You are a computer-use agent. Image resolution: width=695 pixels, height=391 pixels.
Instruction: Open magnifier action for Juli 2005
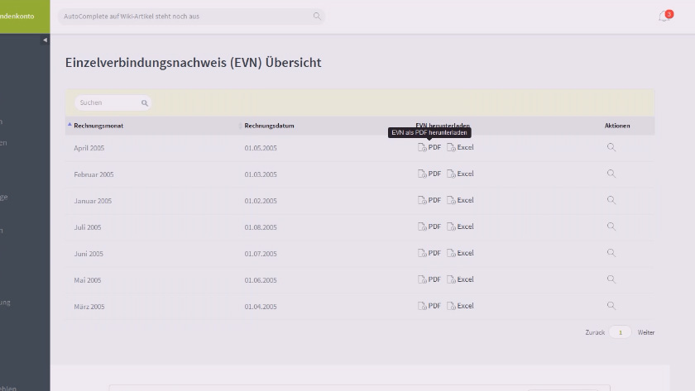click(611, 226)
